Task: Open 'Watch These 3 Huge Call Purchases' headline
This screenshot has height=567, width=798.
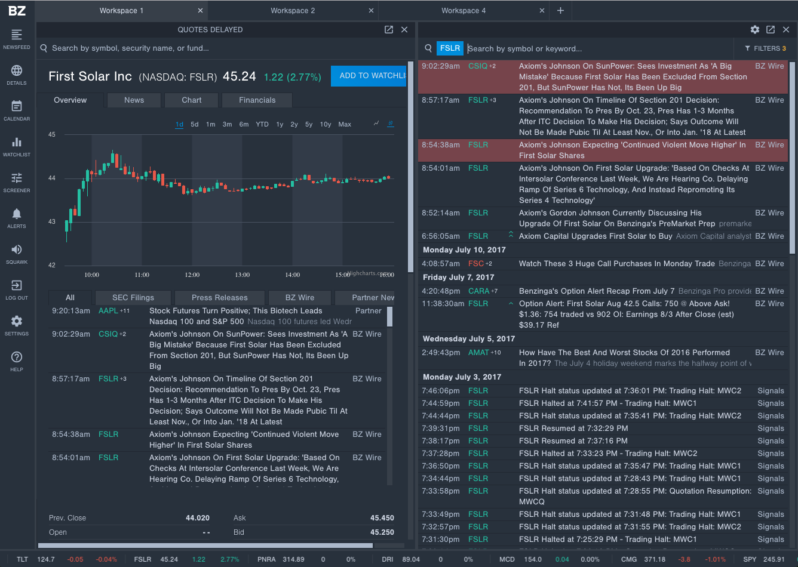Action: coord(617,264)
